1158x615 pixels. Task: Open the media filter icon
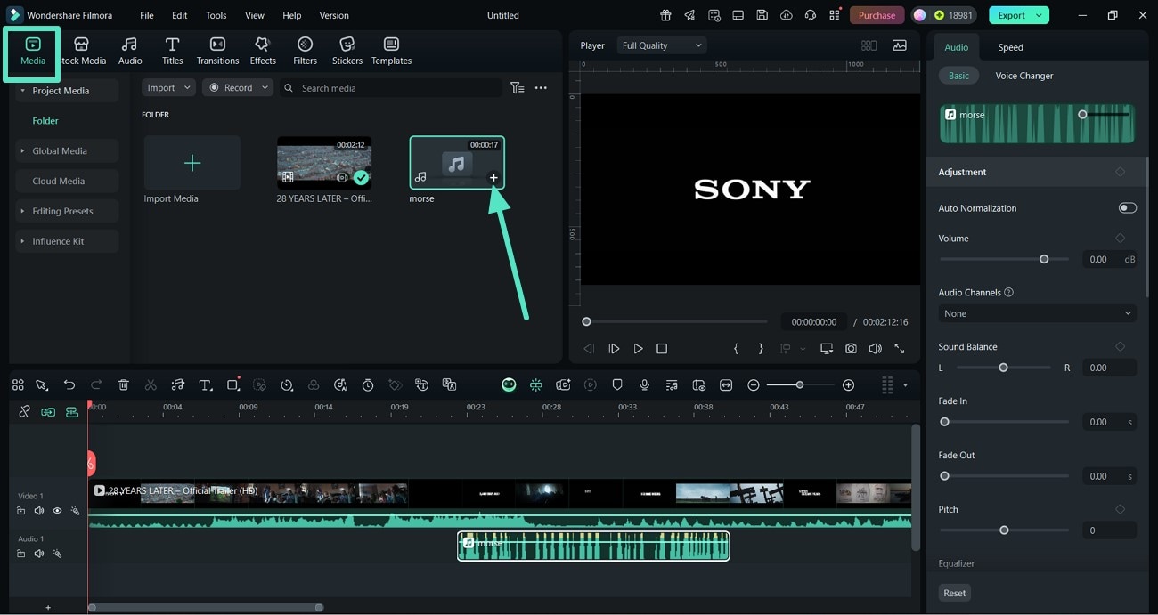click(517, 87)
